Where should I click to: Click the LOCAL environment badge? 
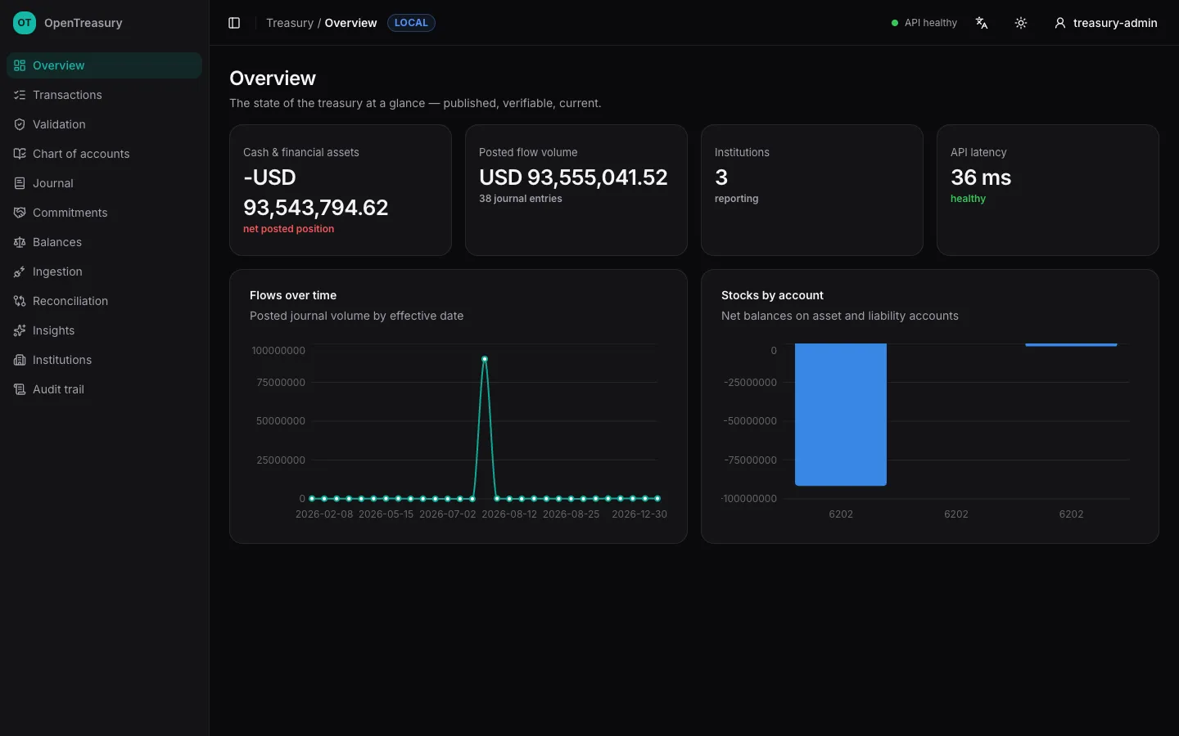[411, 23]
